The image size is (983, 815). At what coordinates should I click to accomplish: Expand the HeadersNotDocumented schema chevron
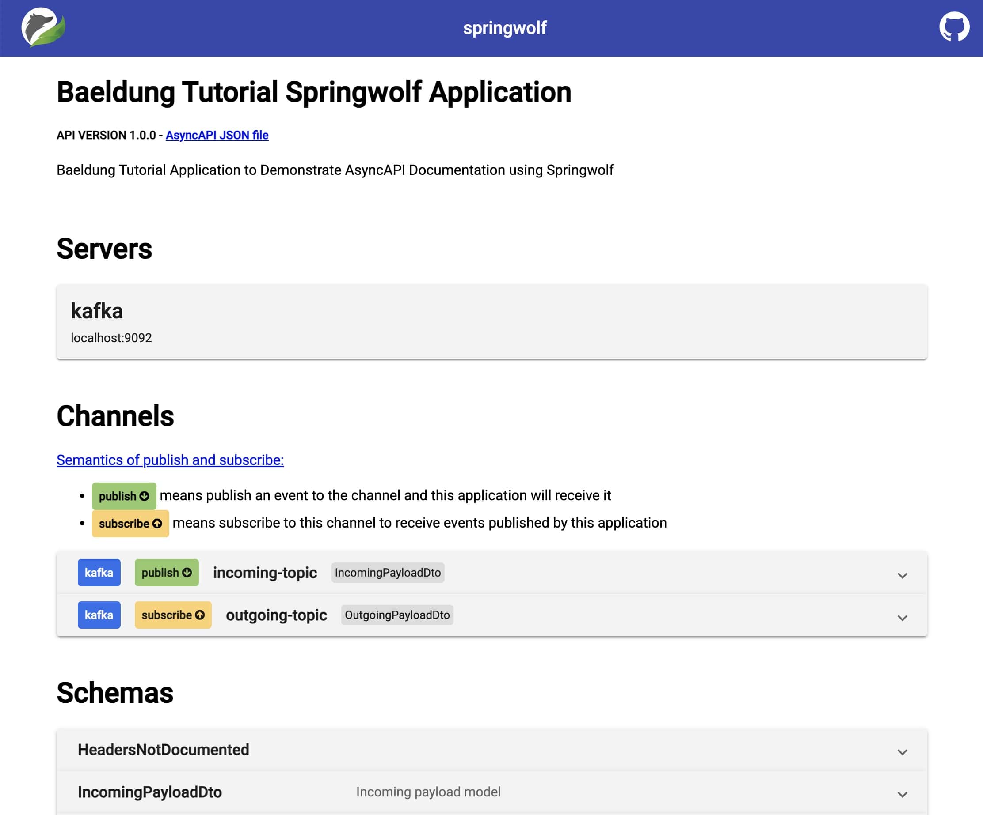903,752
